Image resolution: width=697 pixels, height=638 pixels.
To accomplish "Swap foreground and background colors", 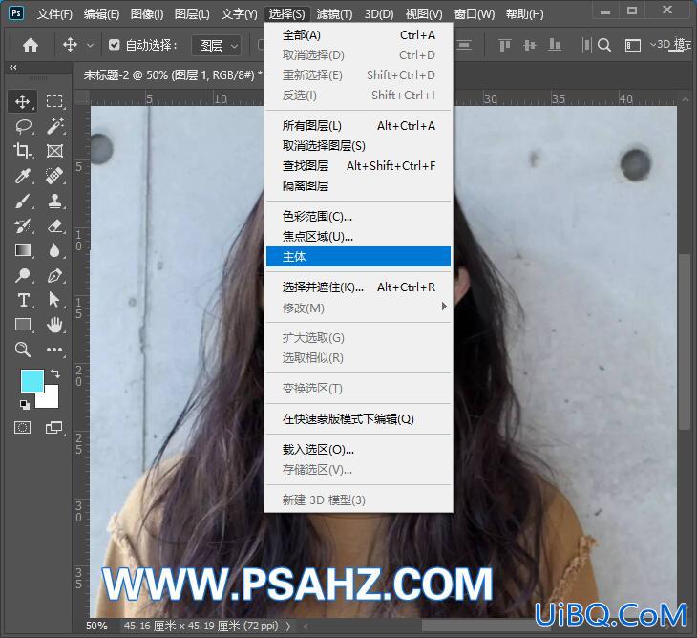I will [55, 373].
